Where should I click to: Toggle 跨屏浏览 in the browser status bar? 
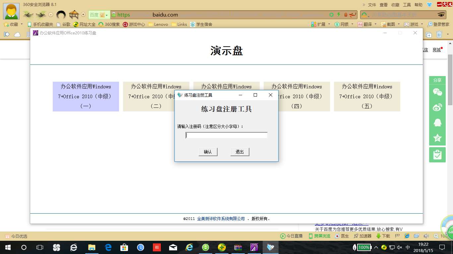[320, 236]
